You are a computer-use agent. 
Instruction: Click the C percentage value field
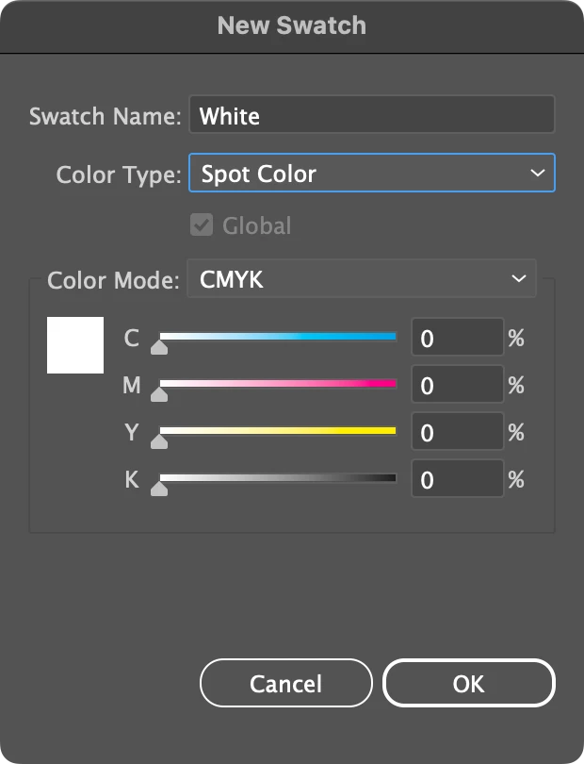pyautogui.click(x=457, y=338)
